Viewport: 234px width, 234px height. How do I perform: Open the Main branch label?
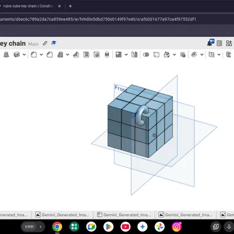(33, 44)
